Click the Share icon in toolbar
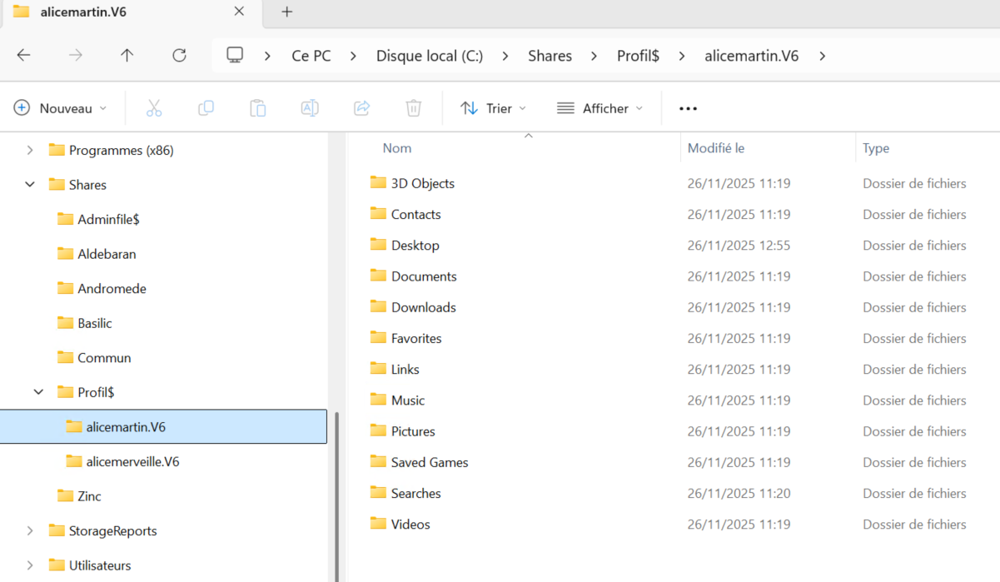This screenshot has height=582, width=1000. pyautogui.click(x=361, y=108)
